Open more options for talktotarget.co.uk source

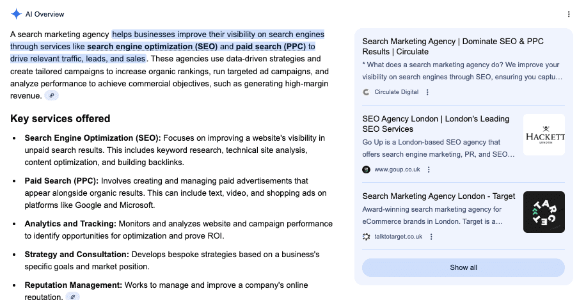click(432, 237)
